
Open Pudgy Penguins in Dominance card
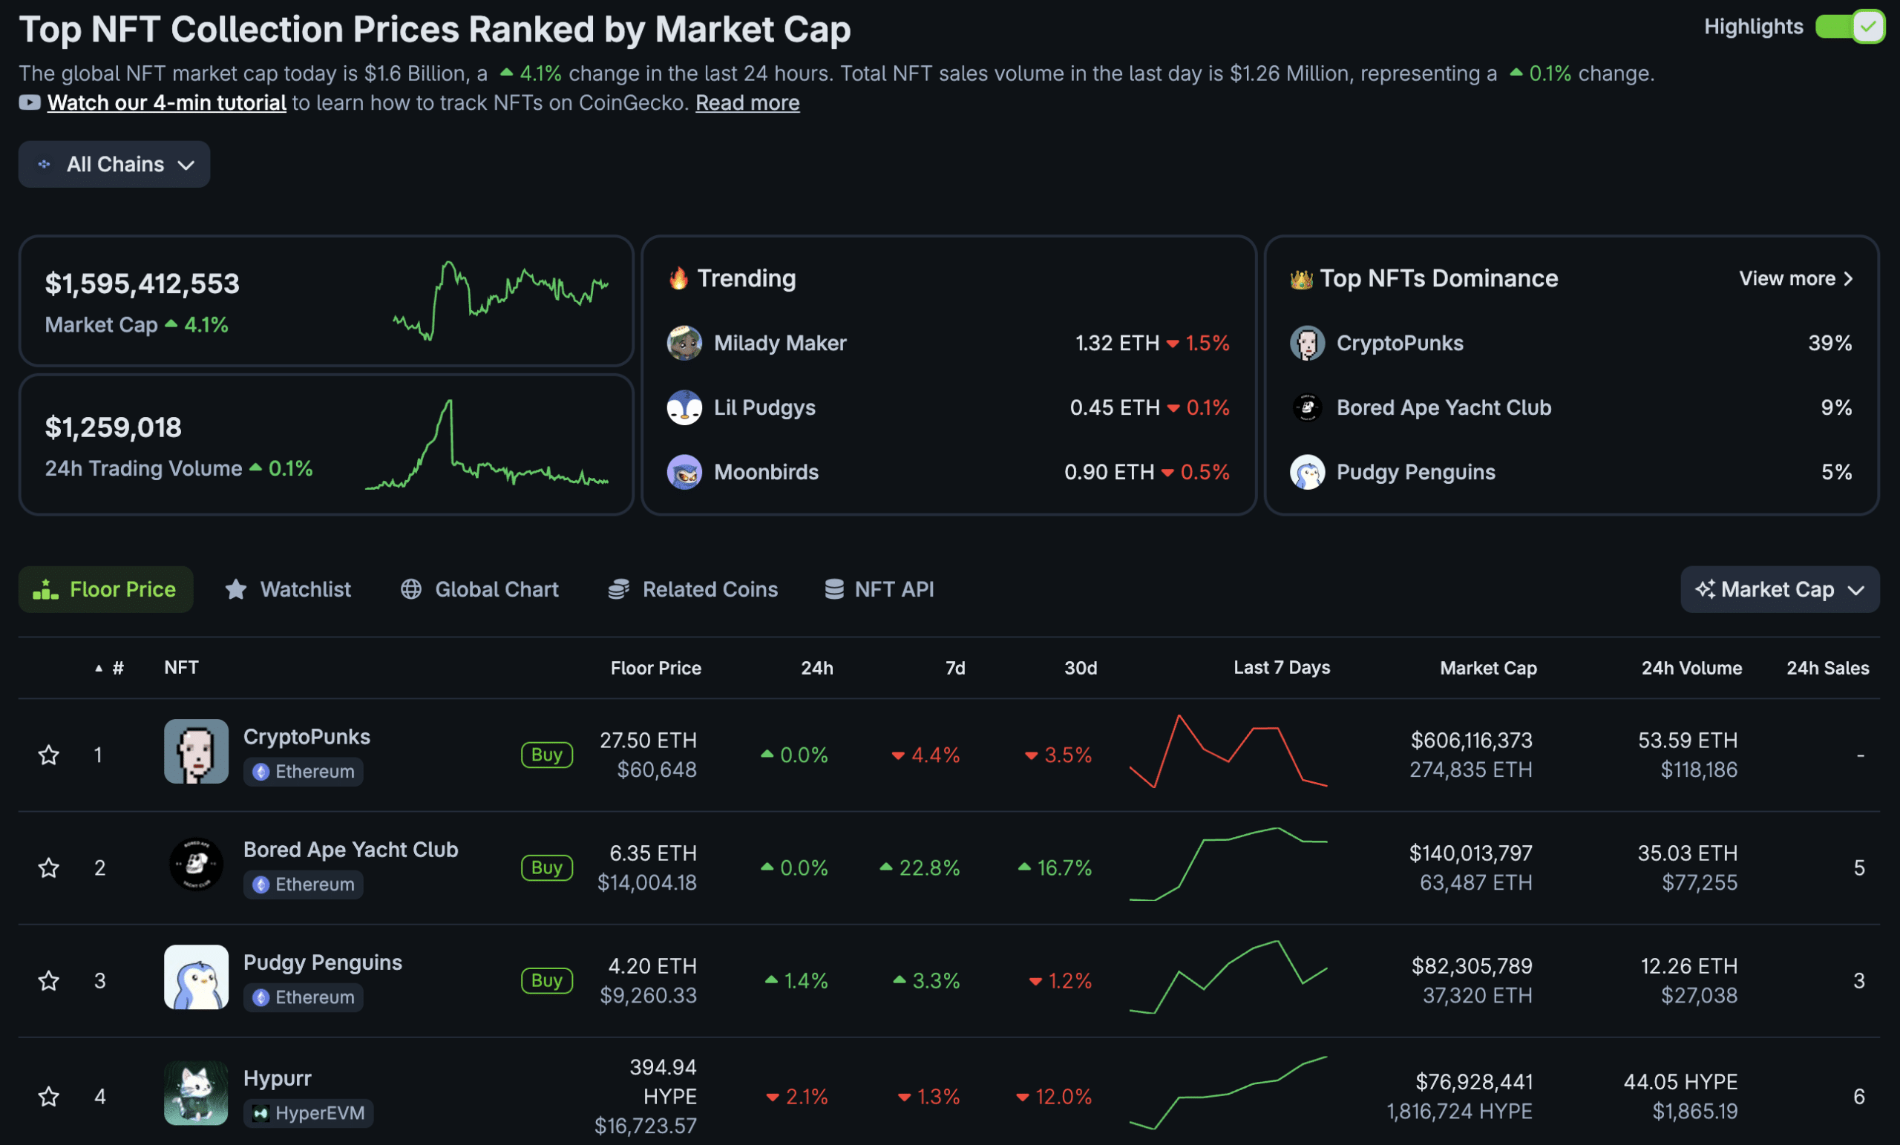[x=1416, y=473]
